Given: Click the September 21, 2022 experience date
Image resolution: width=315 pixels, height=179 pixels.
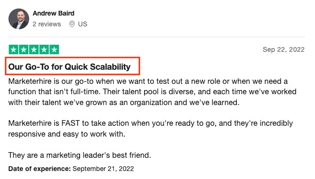Looking at the screenshot, I should (x=103, y=169).
